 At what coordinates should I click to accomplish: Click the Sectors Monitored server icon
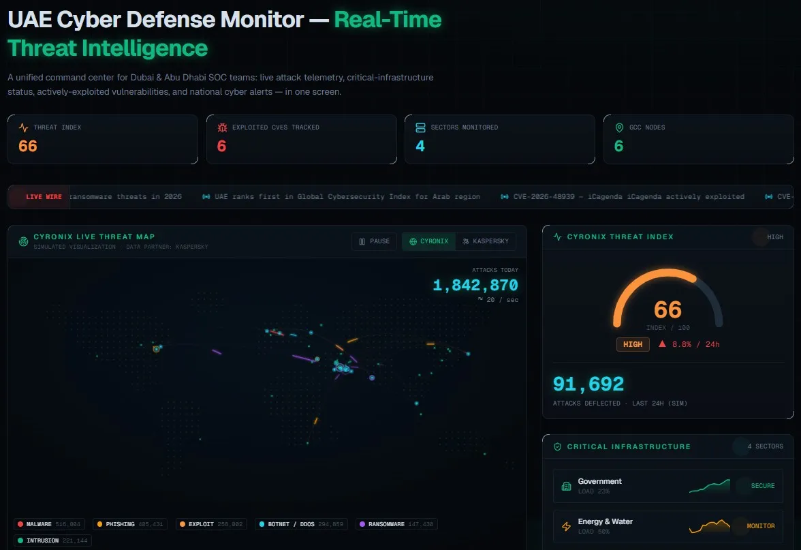click(420, 127)
